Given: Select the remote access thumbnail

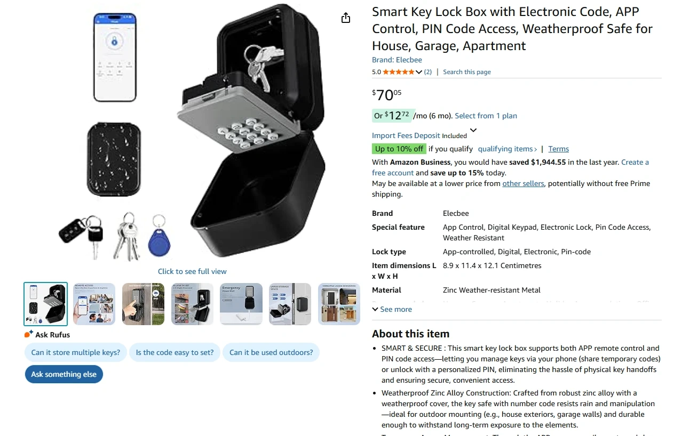Looking at the screenshot, I should (x=94, y=304).
